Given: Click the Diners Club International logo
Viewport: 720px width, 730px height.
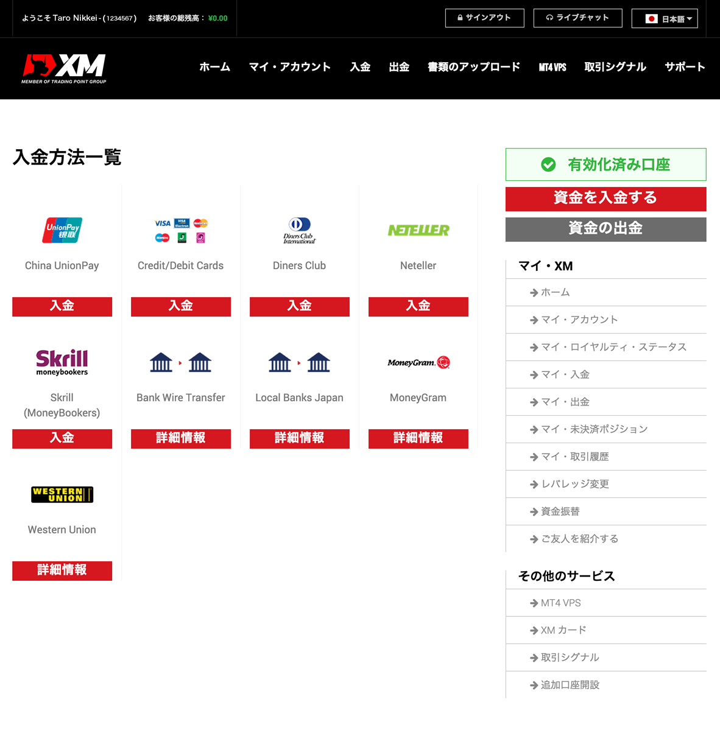Looking at the screenshot, I should click(299, 231).
